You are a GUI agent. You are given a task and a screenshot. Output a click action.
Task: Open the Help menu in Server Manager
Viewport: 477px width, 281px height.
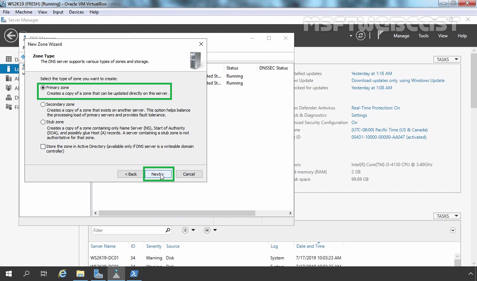tap(462, 36)
